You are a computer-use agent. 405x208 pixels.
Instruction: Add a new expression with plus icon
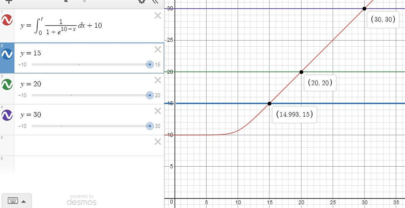tap(9, 1)
